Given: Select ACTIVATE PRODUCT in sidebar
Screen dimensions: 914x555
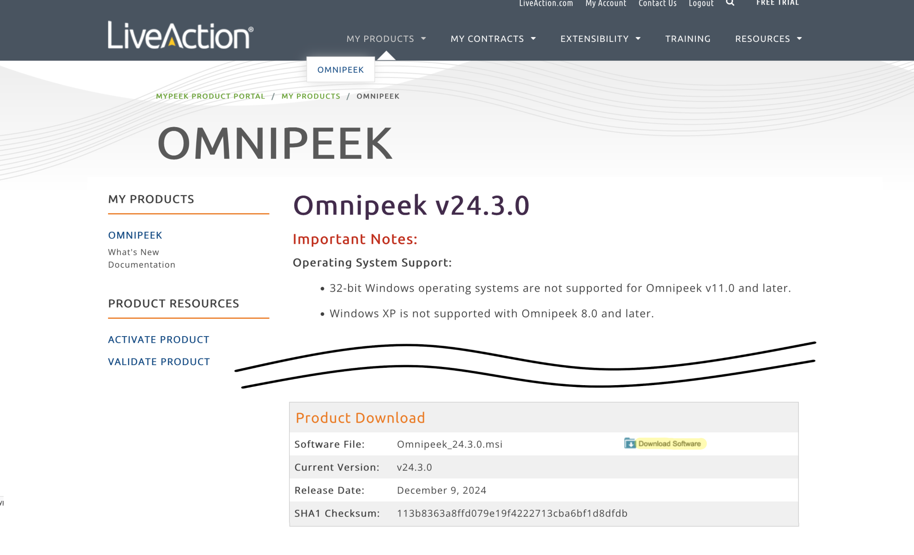Looking at the screenshot, I should click(158, 339).
